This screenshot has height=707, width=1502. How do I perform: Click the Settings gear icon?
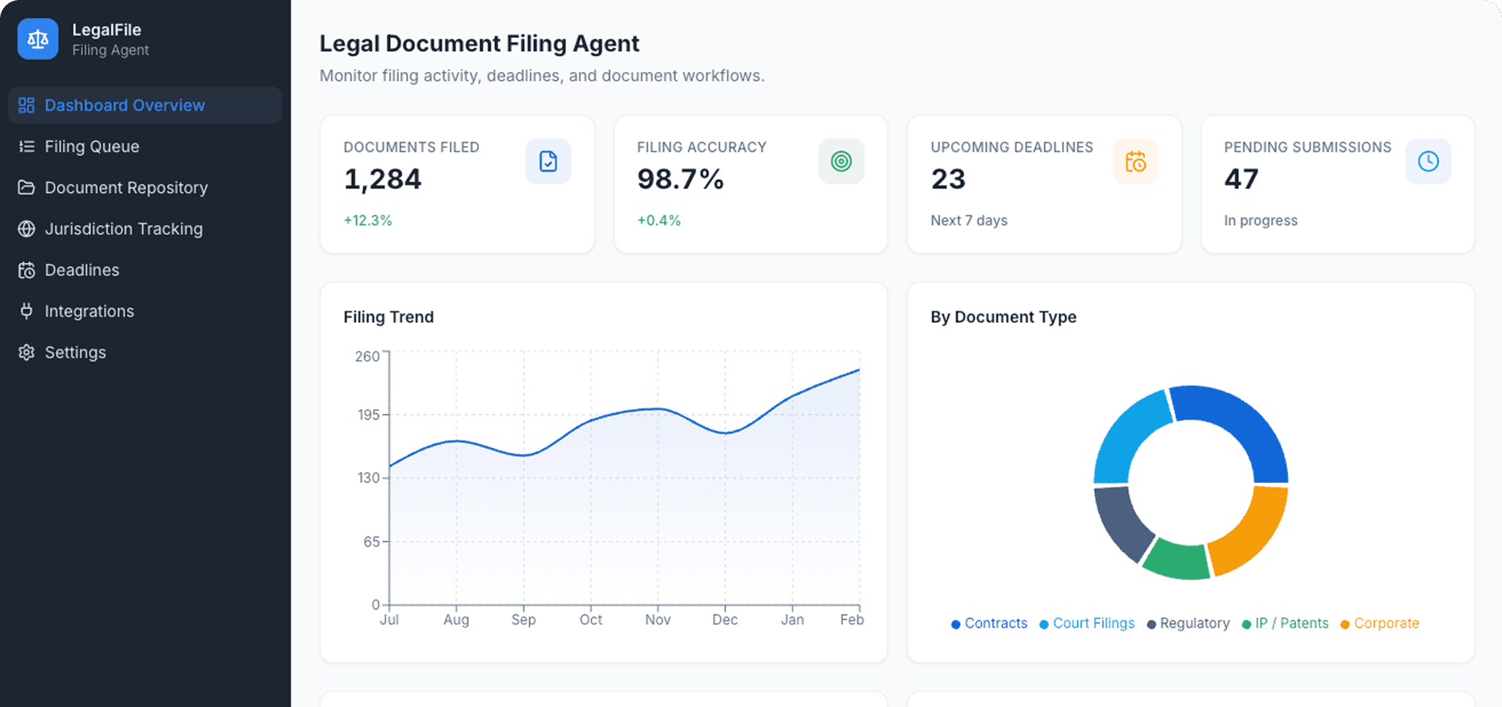pyautogui.click(x=27, y=352)
